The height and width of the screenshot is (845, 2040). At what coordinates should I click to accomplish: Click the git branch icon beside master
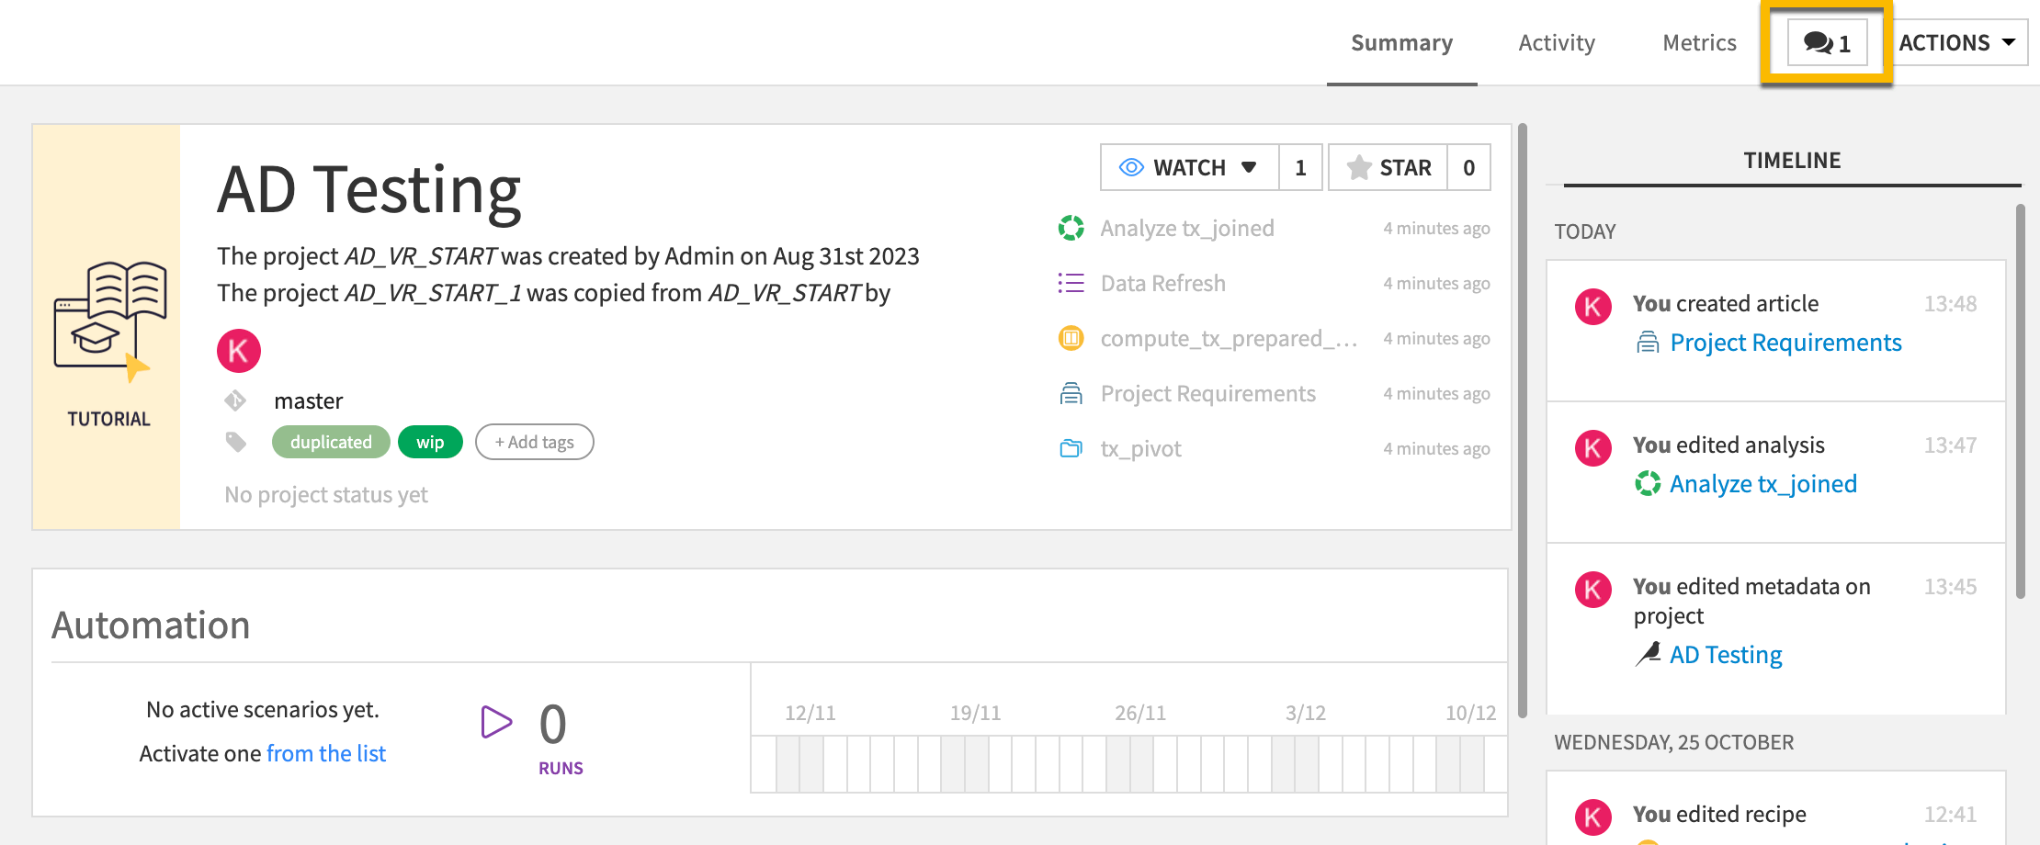coord(235,400)
